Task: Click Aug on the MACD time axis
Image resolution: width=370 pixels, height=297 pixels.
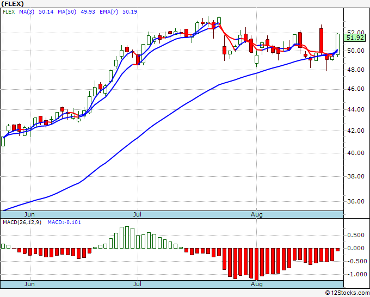Action: point(256,284)
